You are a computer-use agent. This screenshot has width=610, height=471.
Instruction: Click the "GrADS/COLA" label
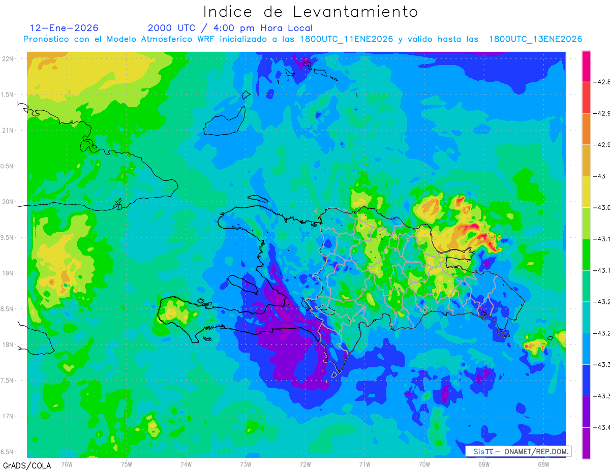[27, 465]
